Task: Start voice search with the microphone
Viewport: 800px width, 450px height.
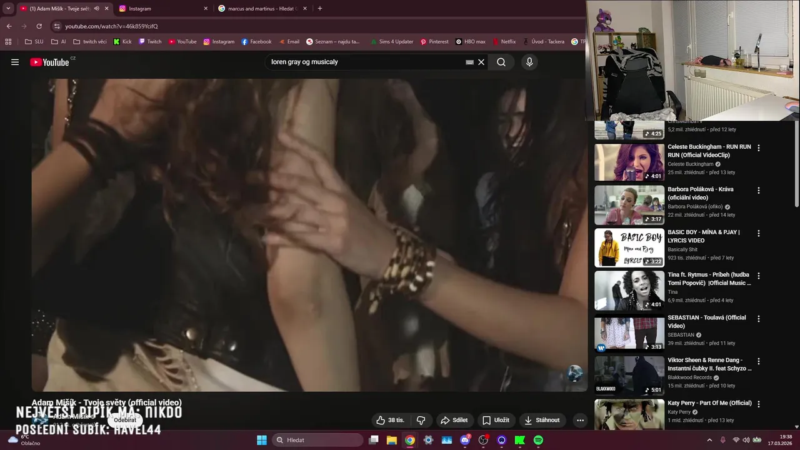Action: pos(529,62)
